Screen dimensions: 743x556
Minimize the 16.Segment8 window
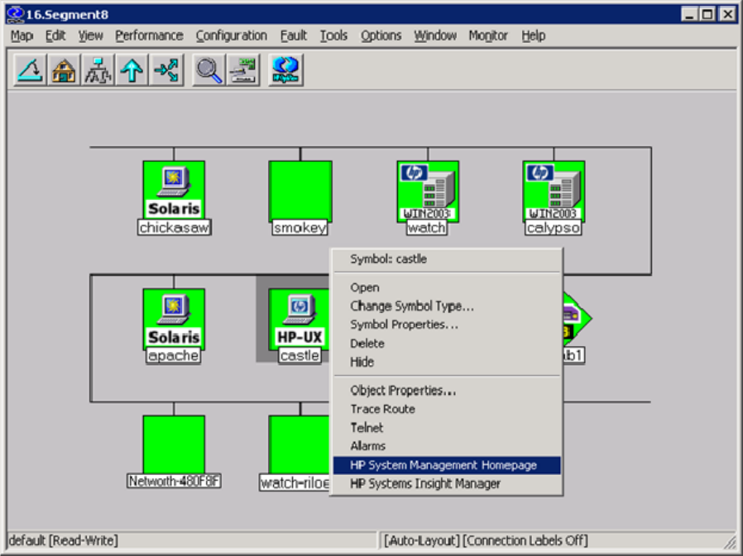point(690,14)
